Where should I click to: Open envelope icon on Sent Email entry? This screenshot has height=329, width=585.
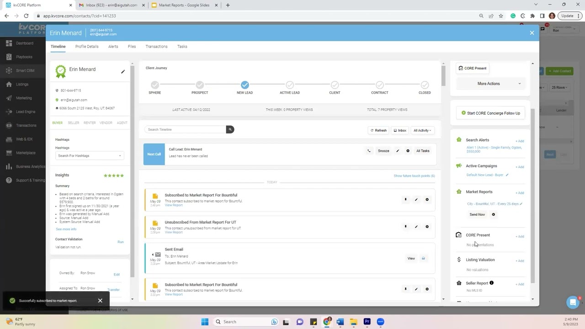tap(423, 259)
